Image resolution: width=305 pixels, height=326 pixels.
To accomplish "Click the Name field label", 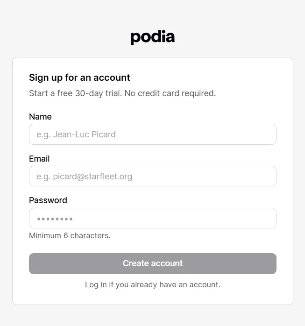I will point(40,117).
